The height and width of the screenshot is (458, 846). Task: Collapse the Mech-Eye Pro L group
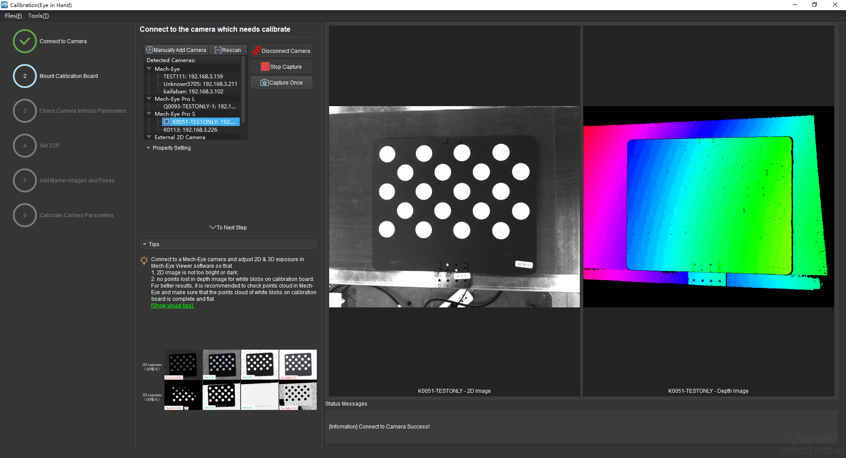(149, 99)
